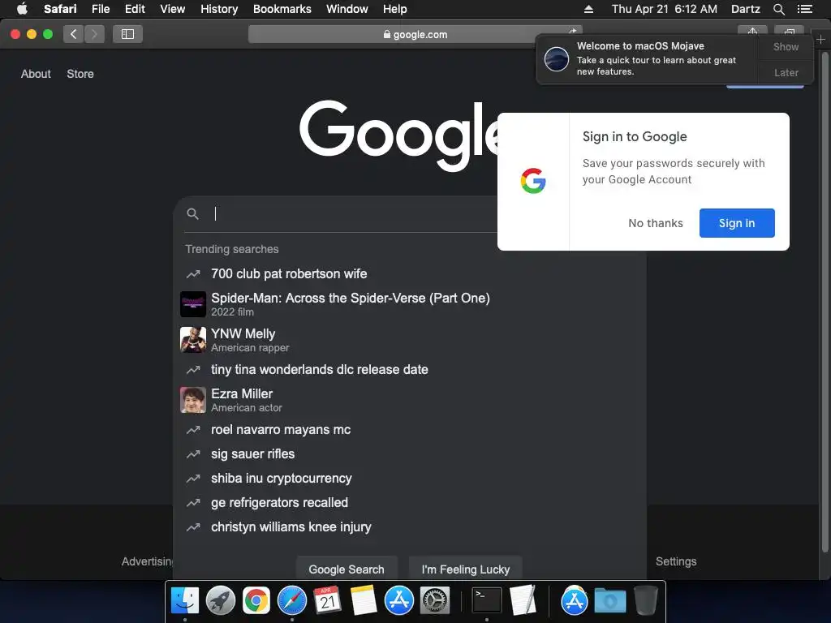Image resolution: width=831 pixels, height=623 pixels.
Task: Open Notes app in Dock
Action: pos(364,601)
